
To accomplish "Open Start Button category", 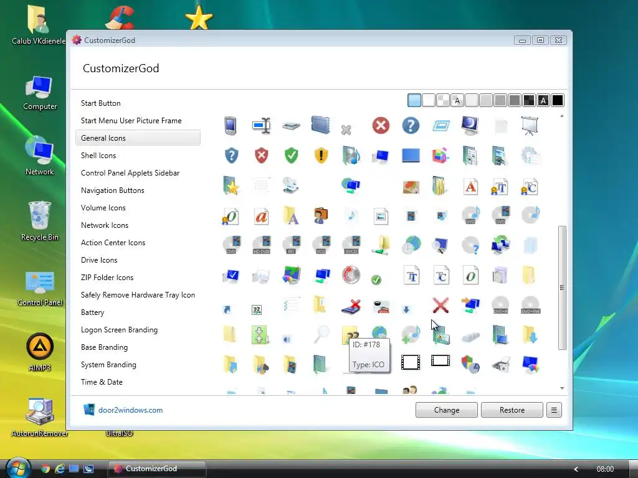I will coord(100,103).
